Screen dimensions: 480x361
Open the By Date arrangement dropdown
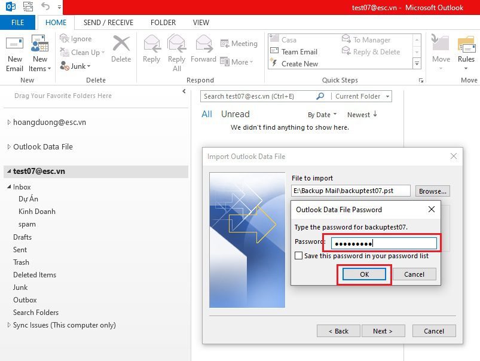tap(322, 115)
